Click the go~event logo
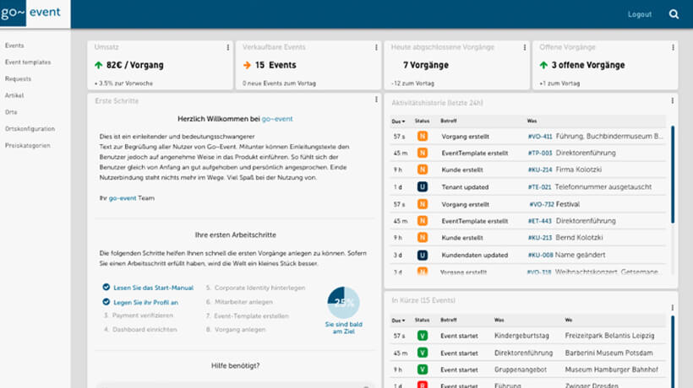The image size is (693, 388). [x=35, y=14]
